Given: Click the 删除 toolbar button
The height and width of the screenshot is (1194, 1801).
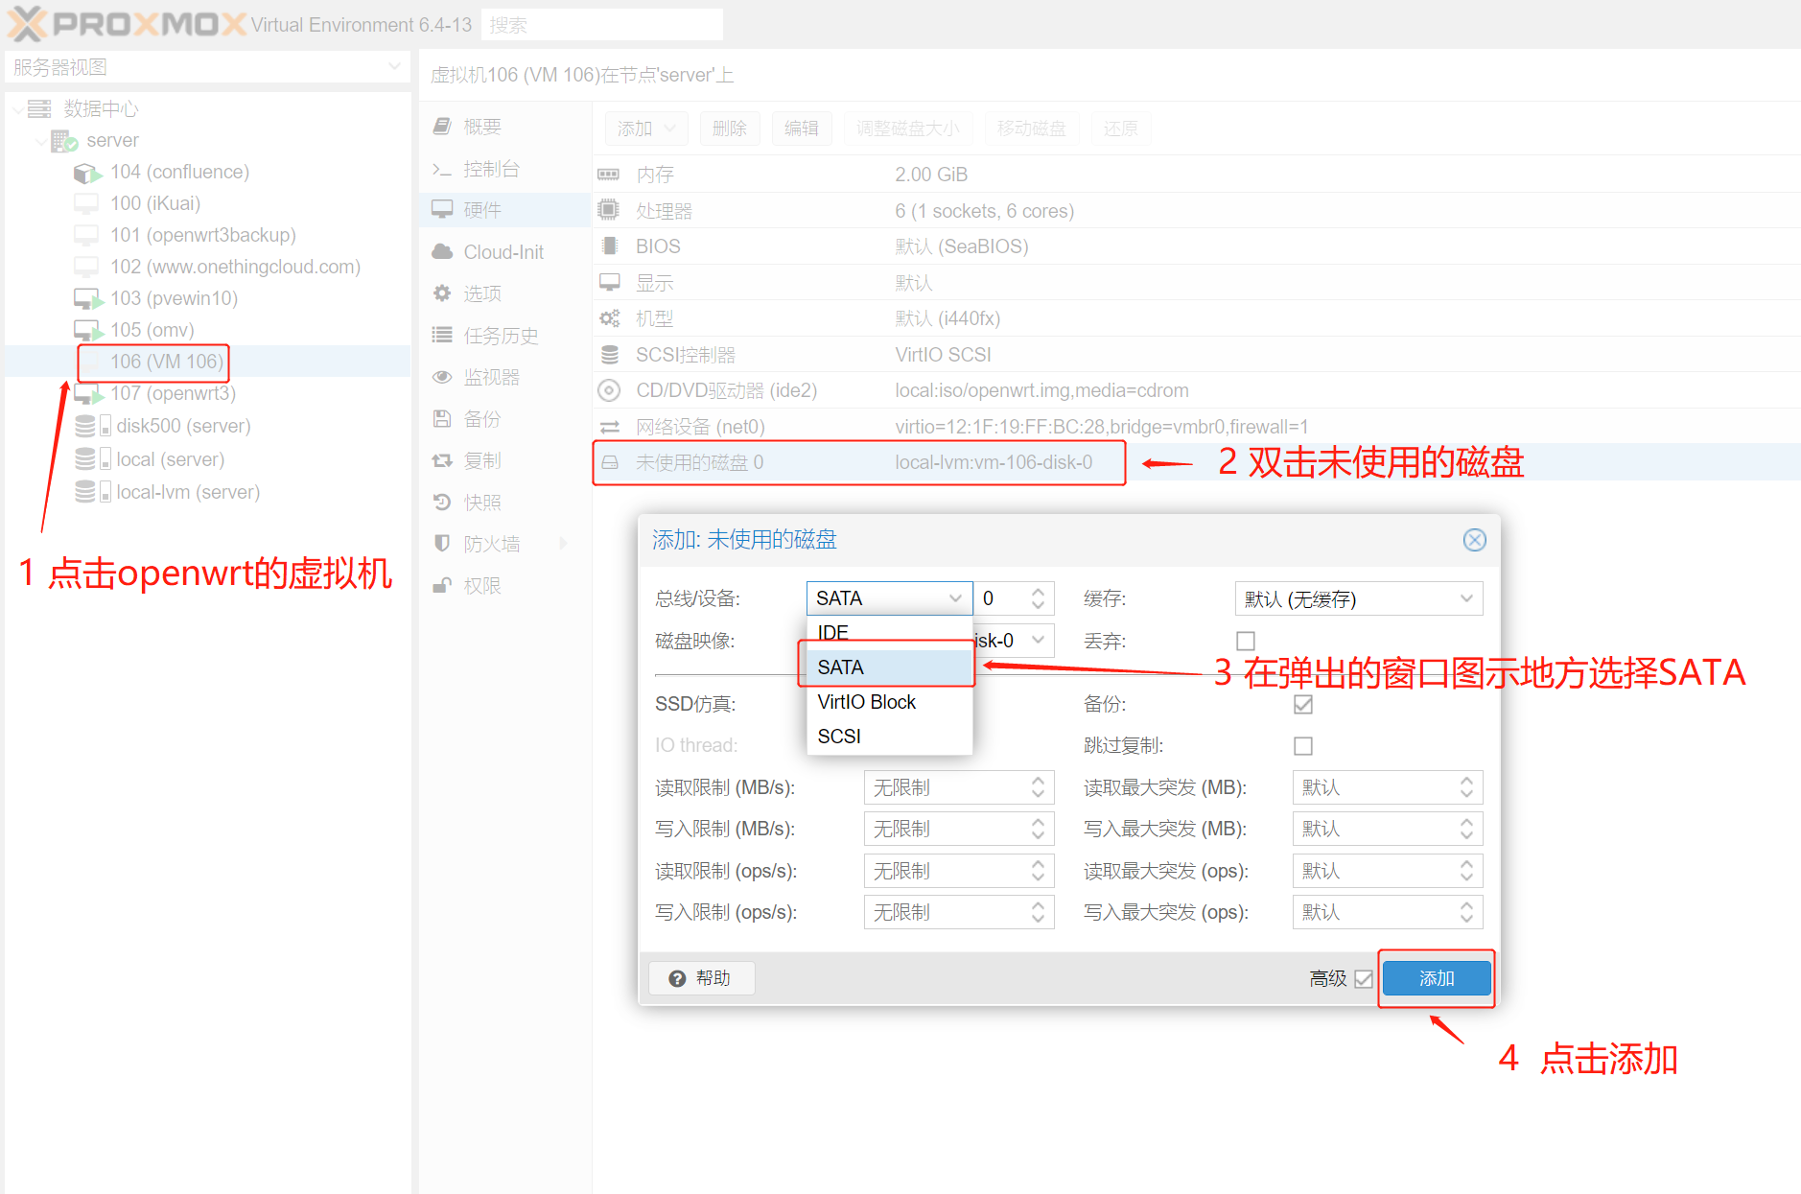Looking at the screenshot, I should [730, 129].
